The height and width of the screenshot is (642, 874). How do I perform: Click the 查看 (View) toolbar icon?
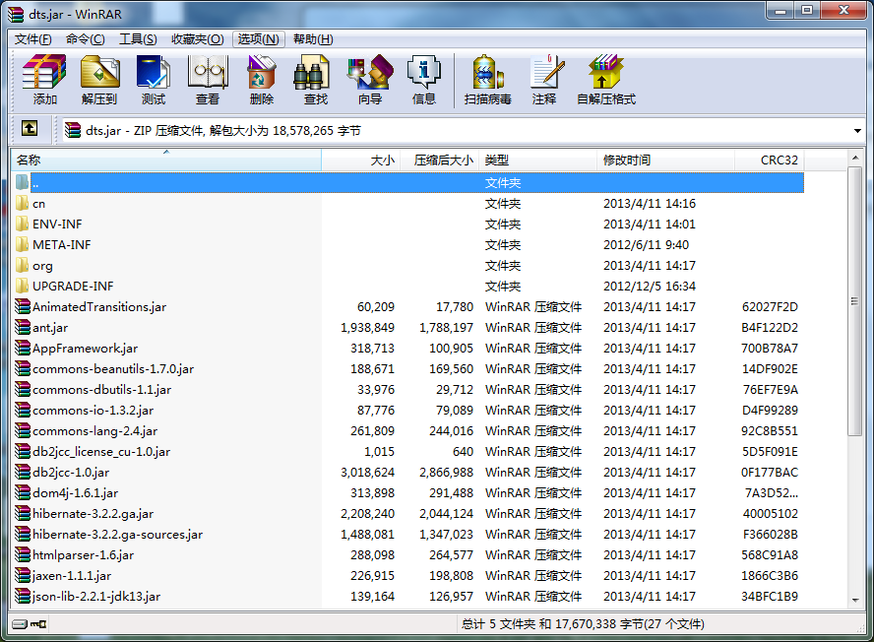[208, 72]
